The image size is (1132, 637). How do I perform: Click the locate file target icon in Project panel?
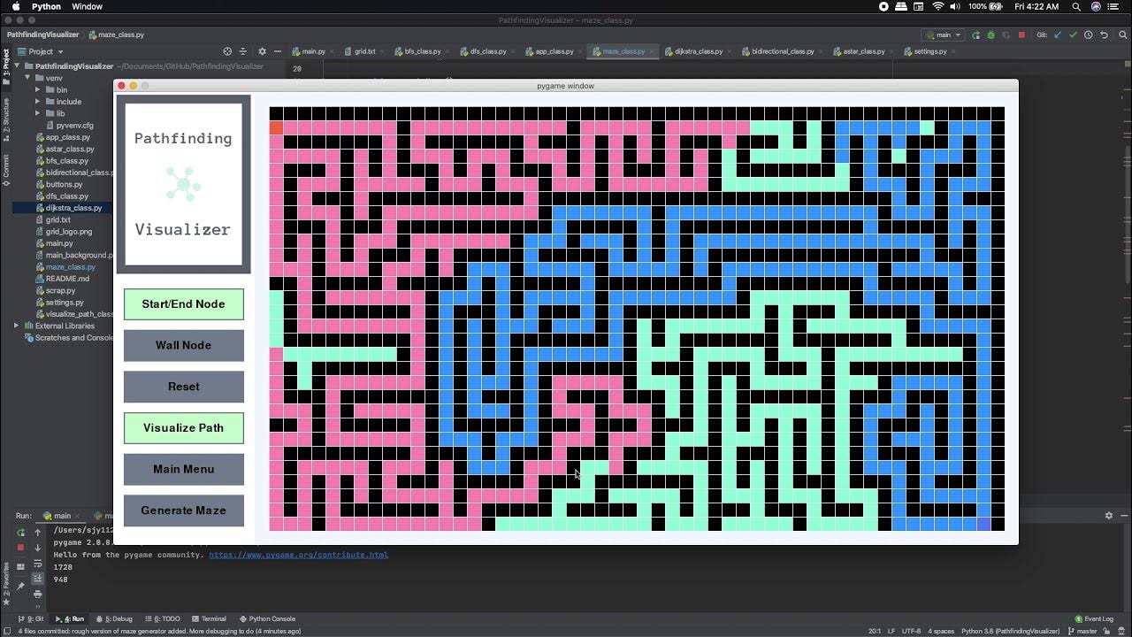coord(227,51)
